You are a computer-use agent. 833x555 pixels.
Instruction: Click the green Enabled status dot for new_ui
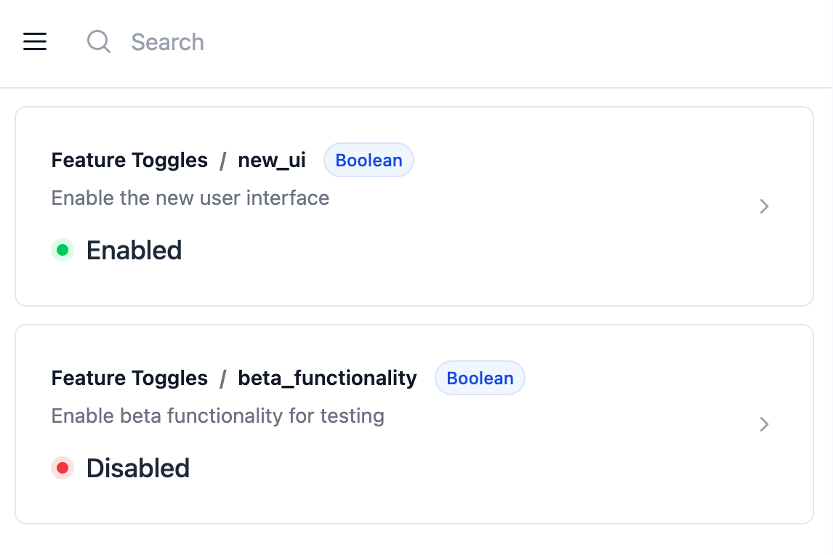(63, 250)
